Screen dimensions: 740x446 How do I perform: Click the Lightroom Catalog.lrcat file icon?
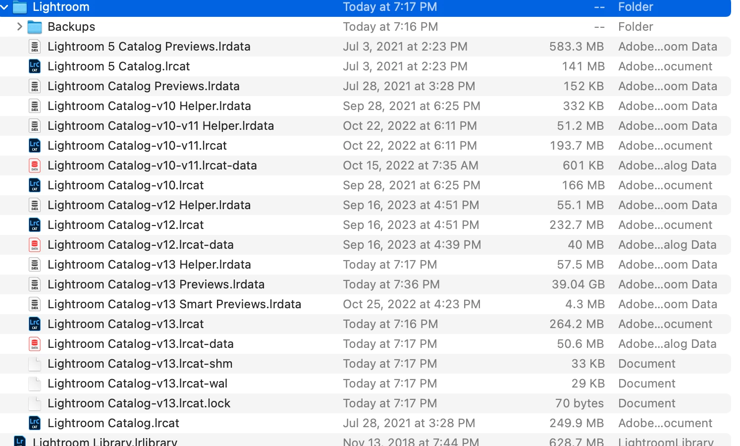(x=35, y=423)
